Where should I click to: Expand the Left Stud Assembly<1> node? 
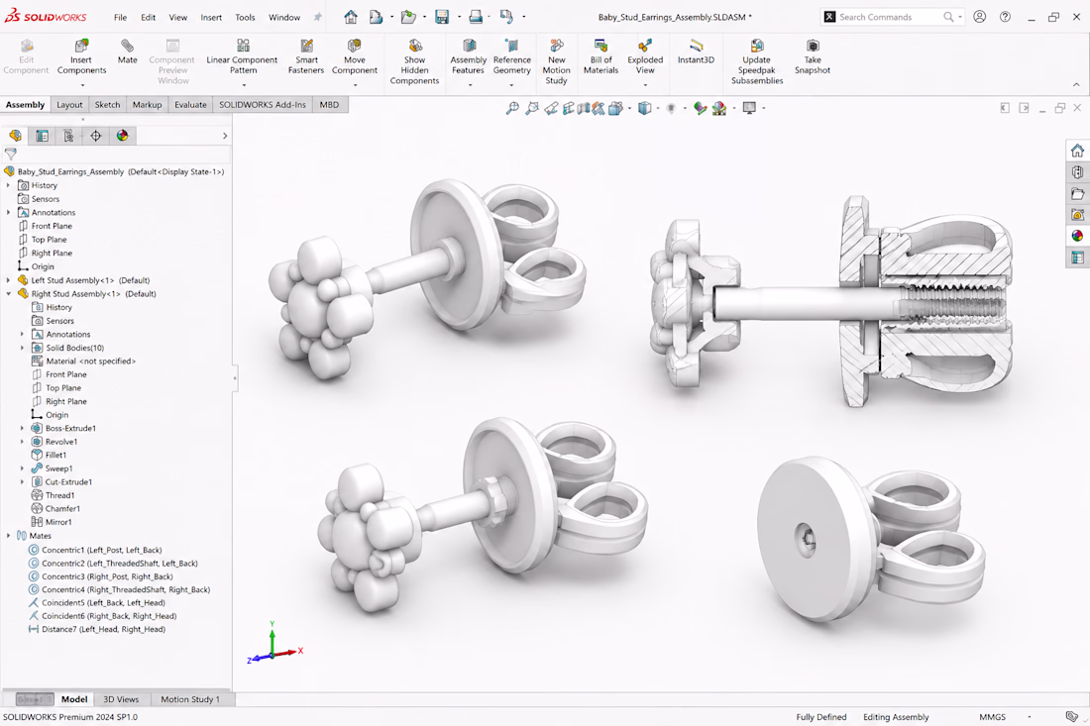(x=8, y=280)
